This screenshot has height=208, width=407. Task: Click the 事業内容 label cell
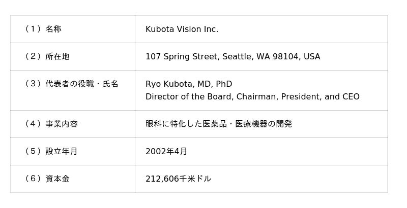coord(62,124)
